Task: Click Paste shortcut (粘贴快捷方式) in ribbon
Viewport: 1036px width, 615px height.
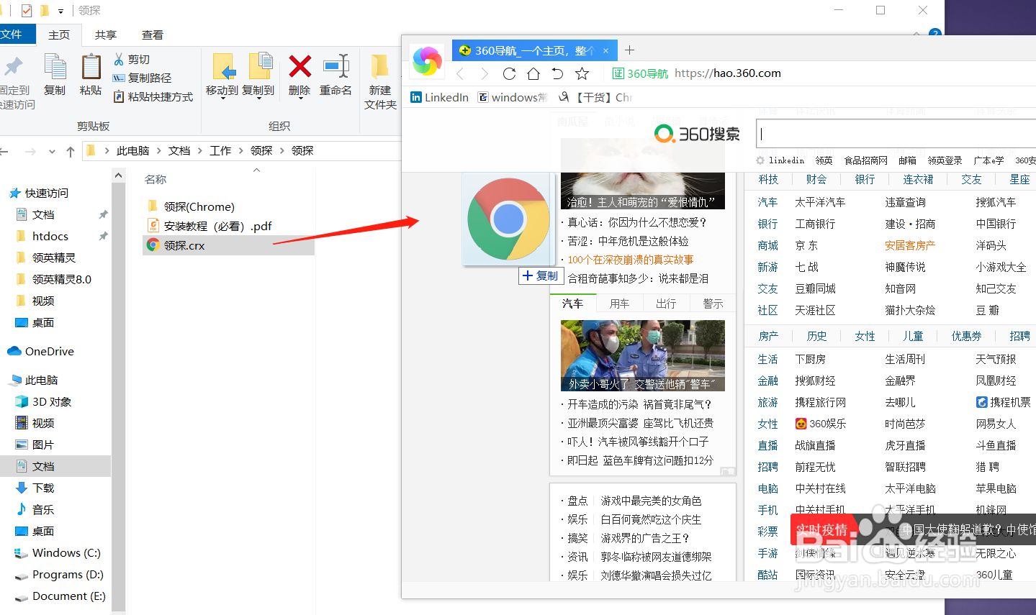Action: point(153,96)
